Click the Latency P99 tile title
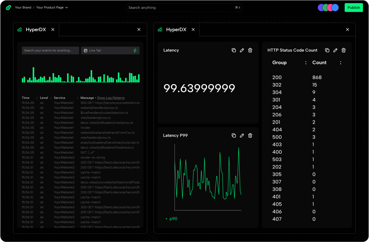 (x=175, y=135)
